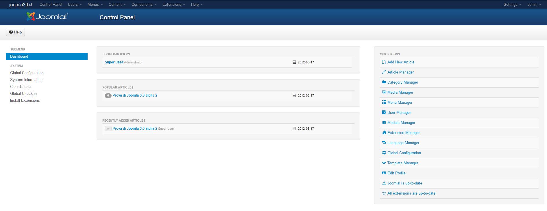Click the date 2012-08-17 in Popular Articles

click(306, 95)
